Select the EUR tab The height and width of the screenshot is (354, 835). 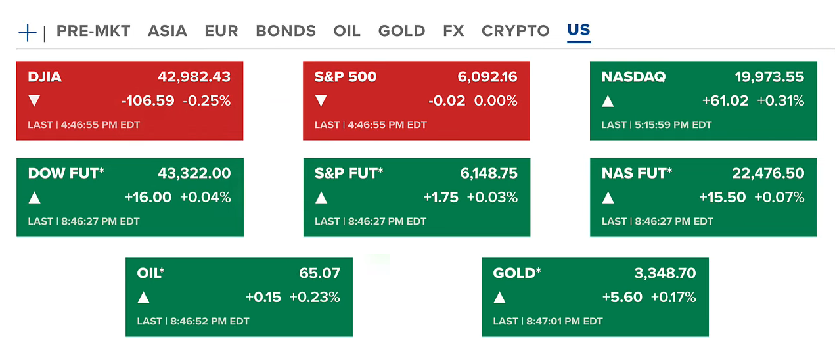[x=221, y=31]
